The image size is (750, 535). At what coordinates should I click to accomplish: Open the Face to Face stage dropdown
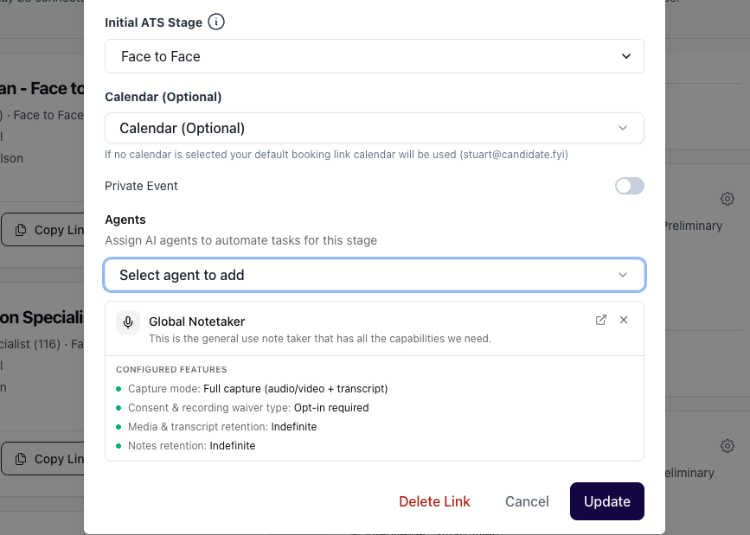pyautogui.click(x=375, y=56)
